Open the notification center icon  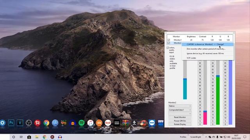point(245,137)
